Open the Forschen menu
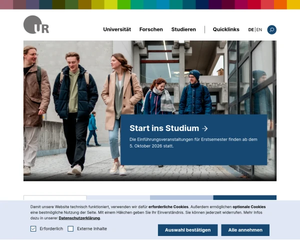300x240 pixels. [151, 29]
